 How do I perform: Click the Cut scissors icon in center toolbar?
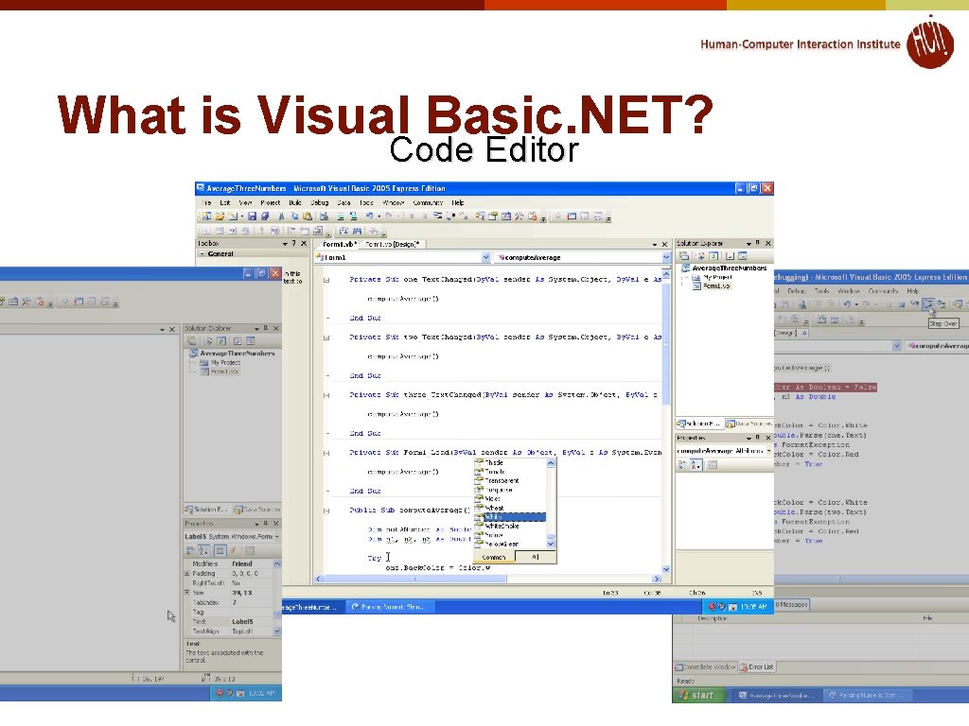[x=281, y=216]
